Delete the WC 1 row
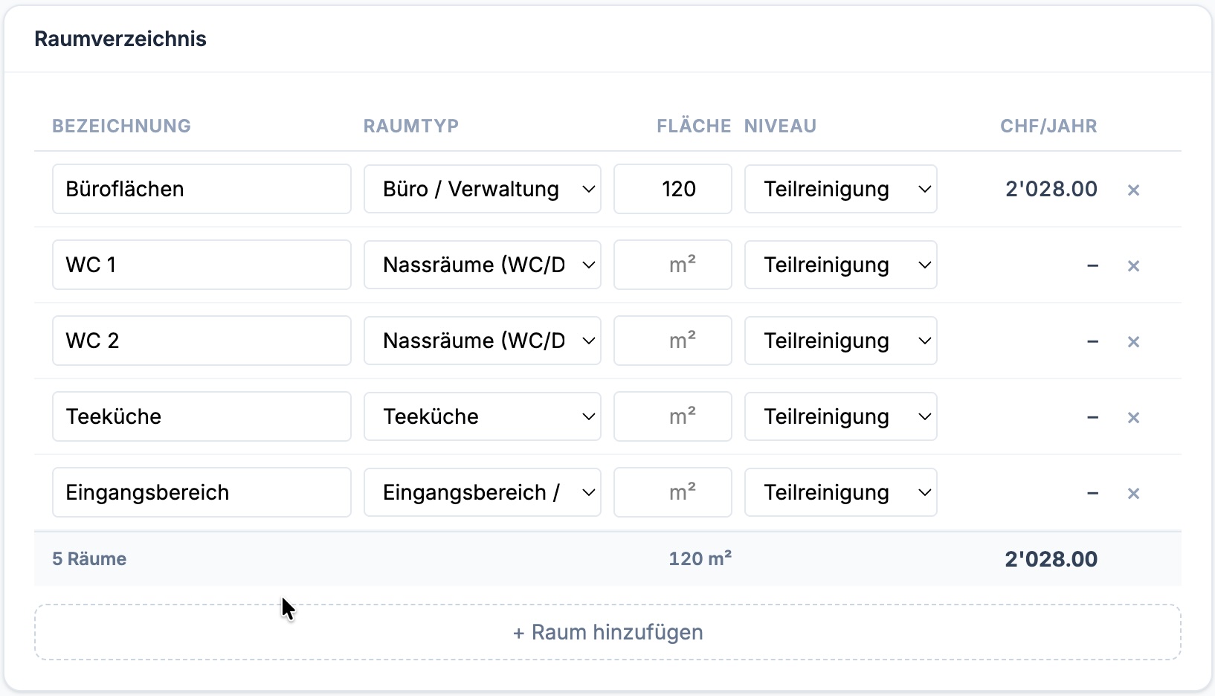Image resolution: width=1215 pixels, height=696 pixels. click(1133, 265)
